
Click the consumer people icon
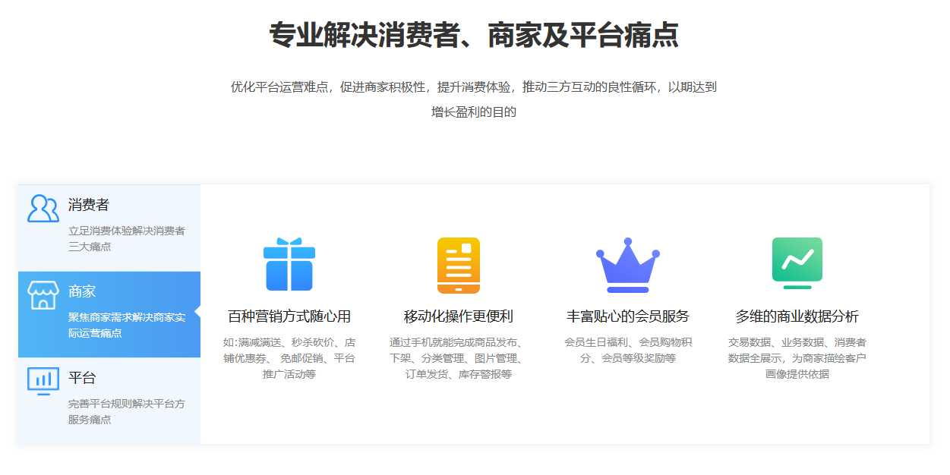coord(43,208)
